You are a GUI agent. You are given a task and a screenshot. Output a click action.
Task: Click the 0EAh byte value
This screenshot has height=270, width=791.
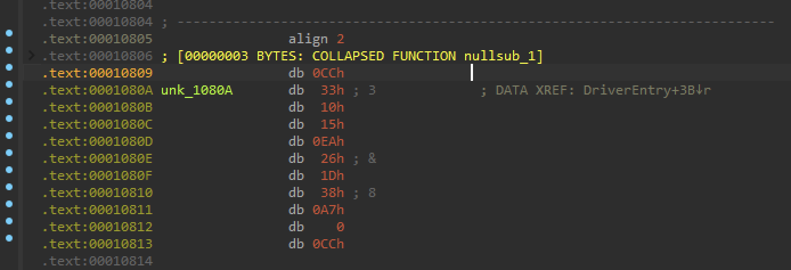328,141
